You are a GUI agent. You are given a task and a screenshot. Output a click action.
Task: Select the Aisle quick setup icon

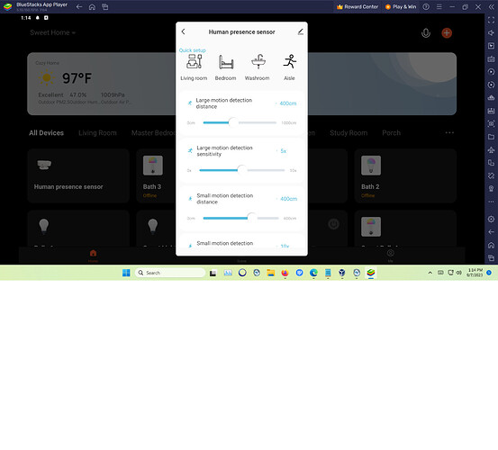pos(290,61)
